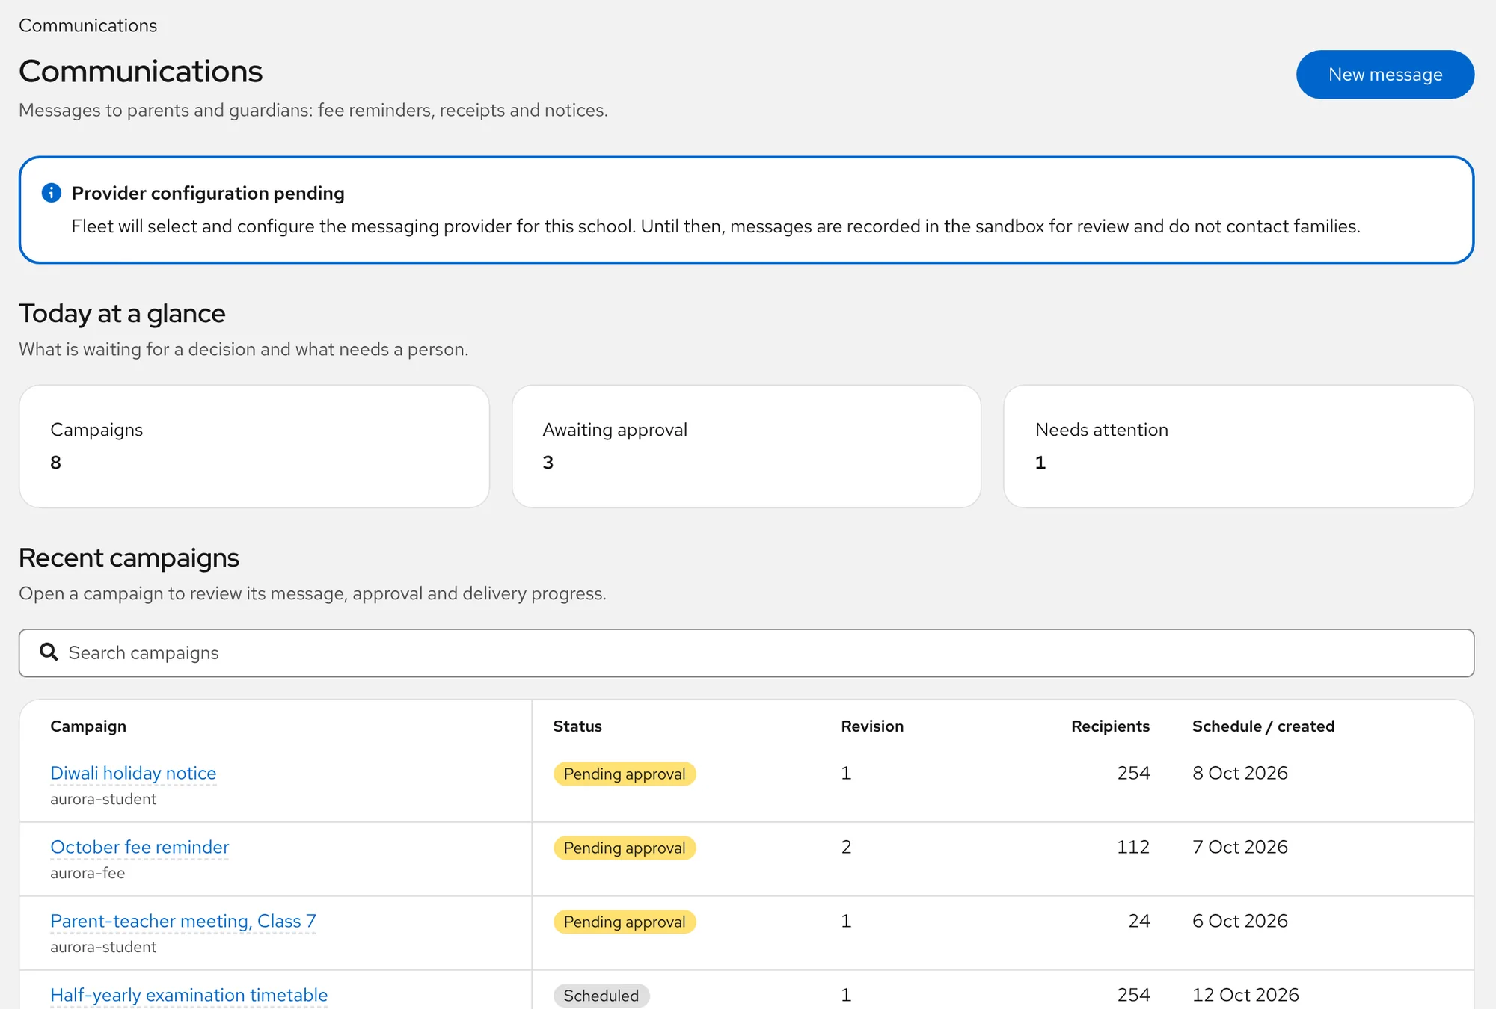Click the Scheduled status badge
This screenshot has height=1009, width=1496.
(601, 996)
